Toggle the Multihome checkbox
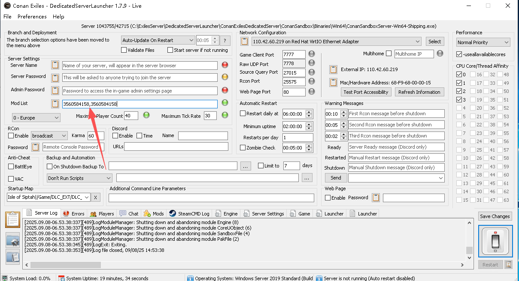The height and width of the screenshot is (281, 519). coord(388,54)
